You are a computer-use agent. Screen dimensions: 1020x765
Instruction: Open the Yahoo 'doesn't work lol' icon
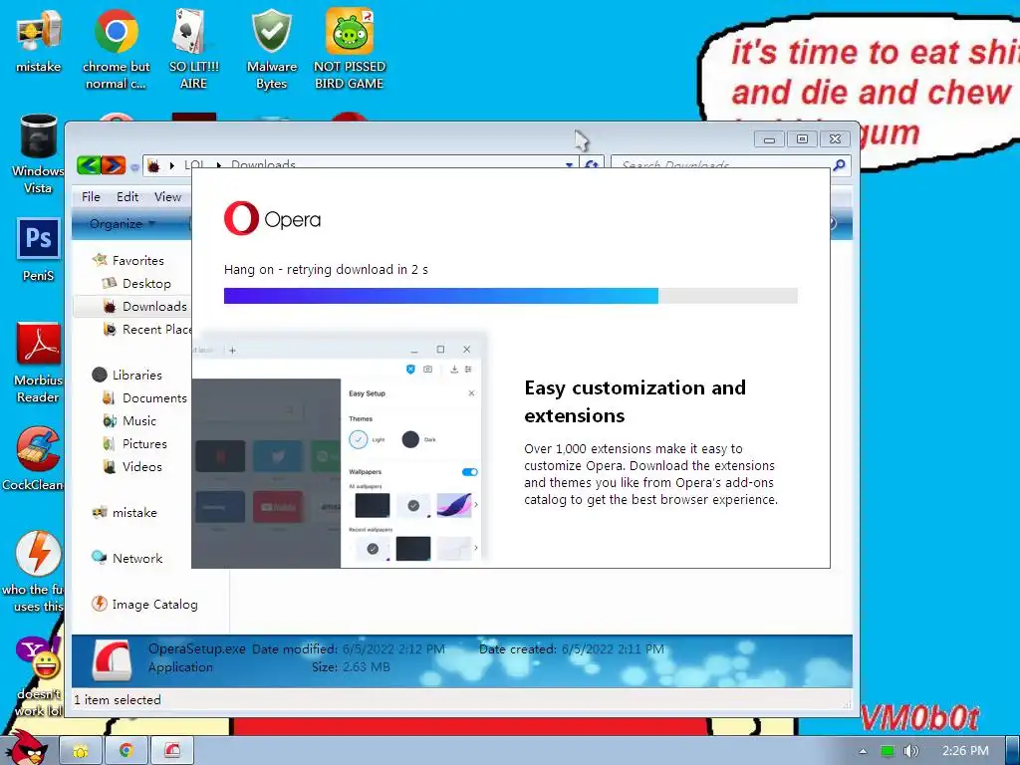pyautogui.click(x=38, y=676)
